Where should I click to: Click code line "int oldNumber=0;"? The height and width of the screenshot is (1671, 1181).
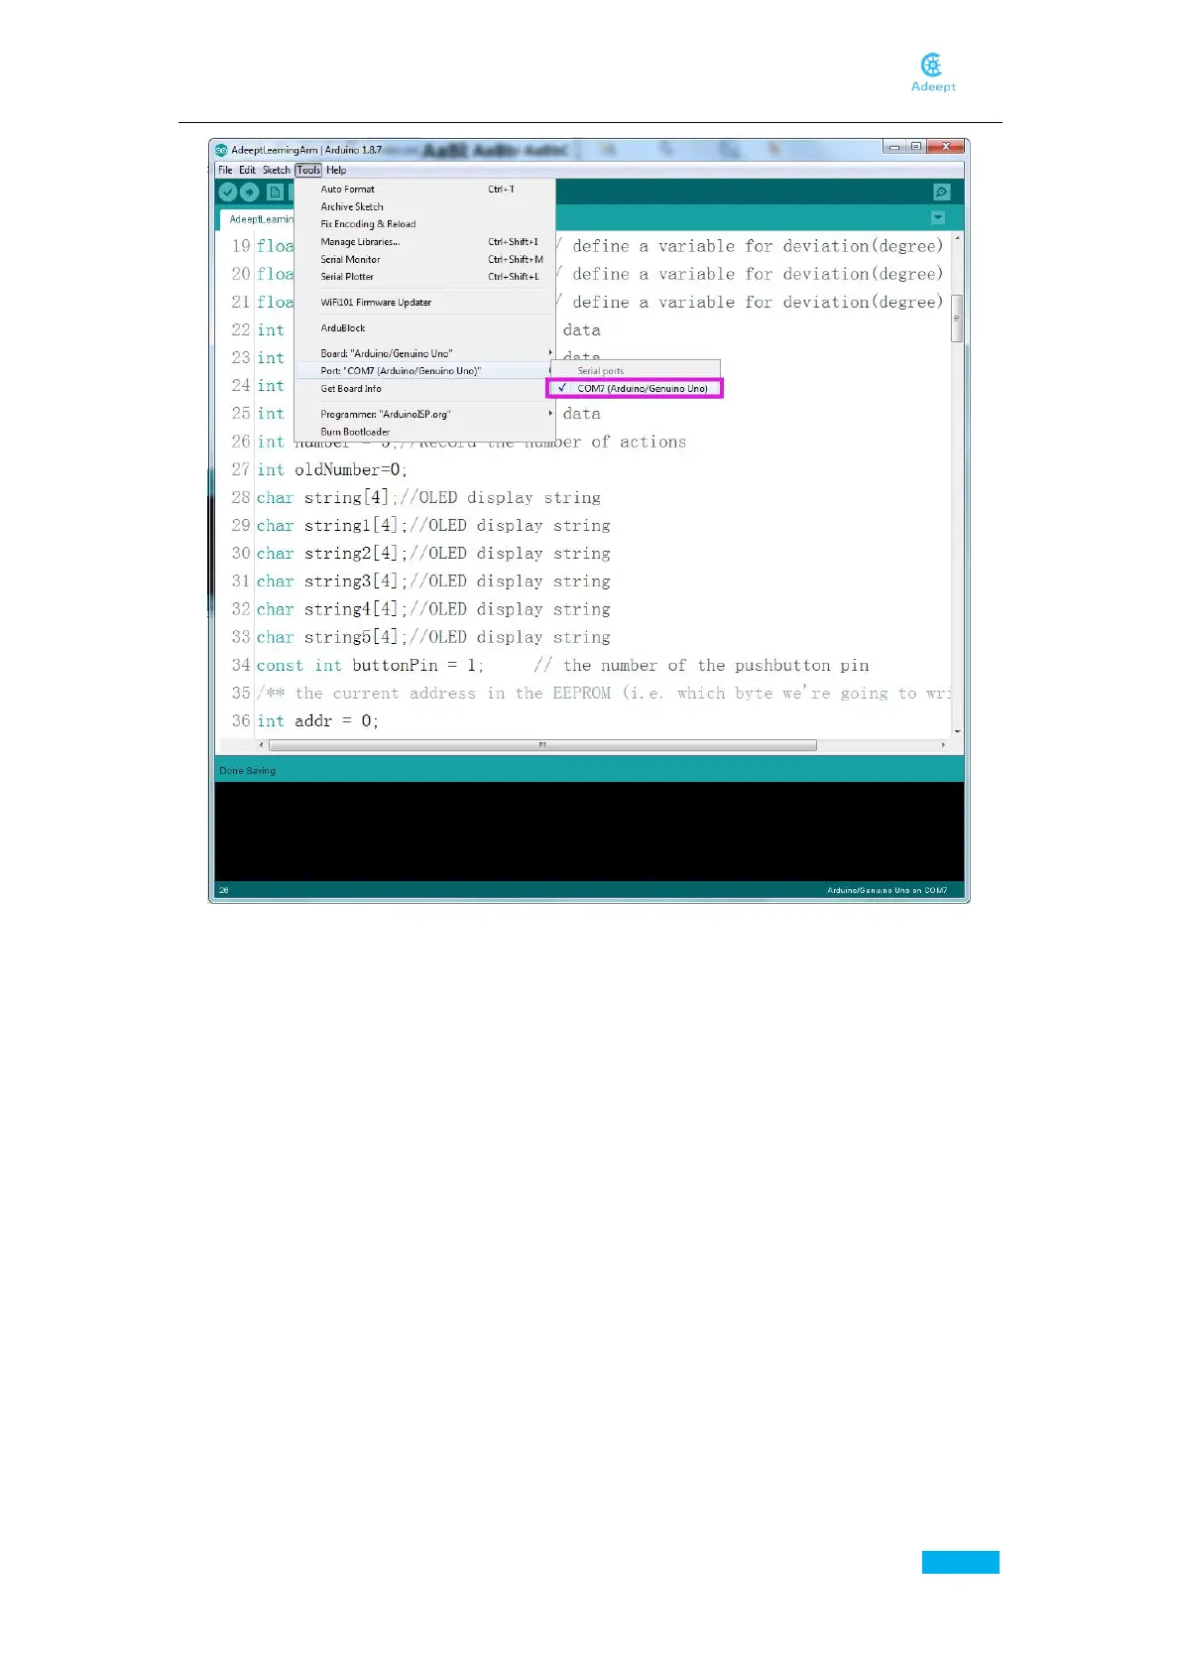(332, 469)
